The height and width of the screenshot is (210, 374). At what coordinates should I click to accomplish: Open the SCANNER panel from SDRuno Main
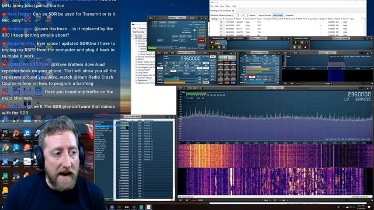pos(163,22)
